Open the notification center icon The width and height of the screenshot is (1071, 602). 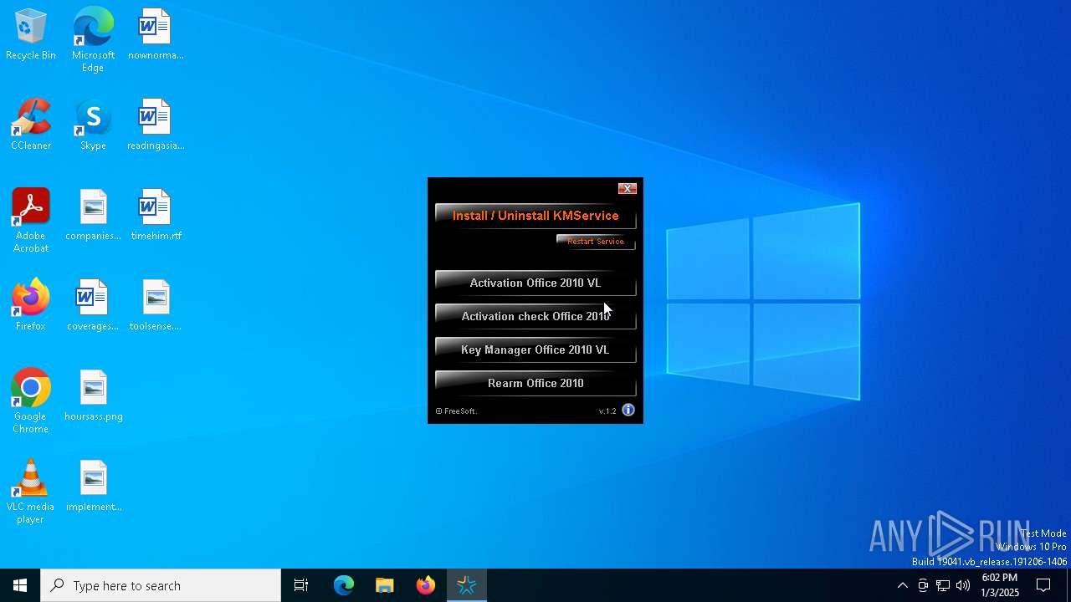1044,585
